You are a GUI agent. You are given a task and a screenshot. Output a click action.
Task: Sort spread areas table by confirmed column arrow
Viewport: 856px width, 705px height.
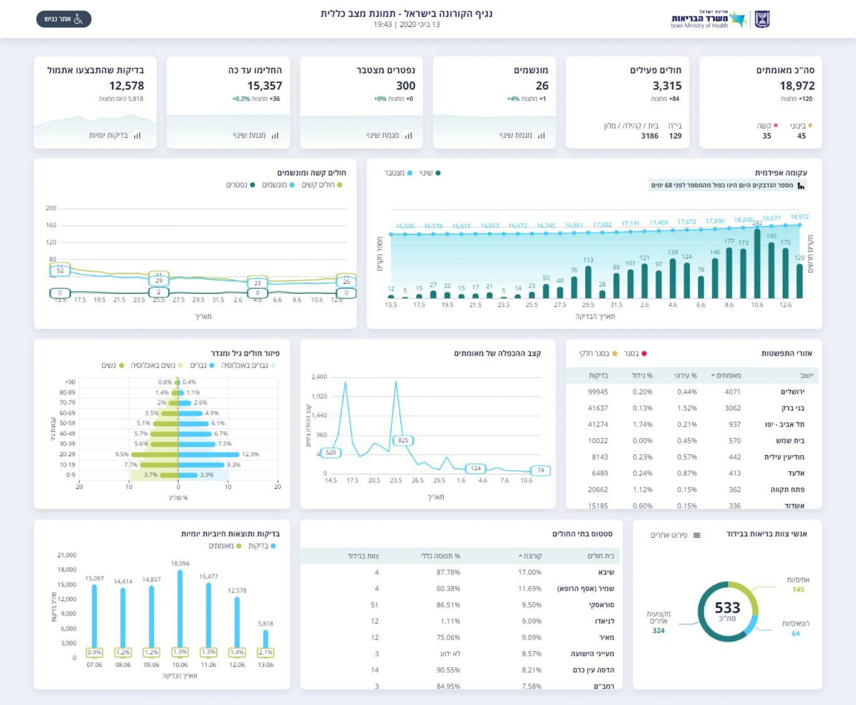tap(713, 375)
